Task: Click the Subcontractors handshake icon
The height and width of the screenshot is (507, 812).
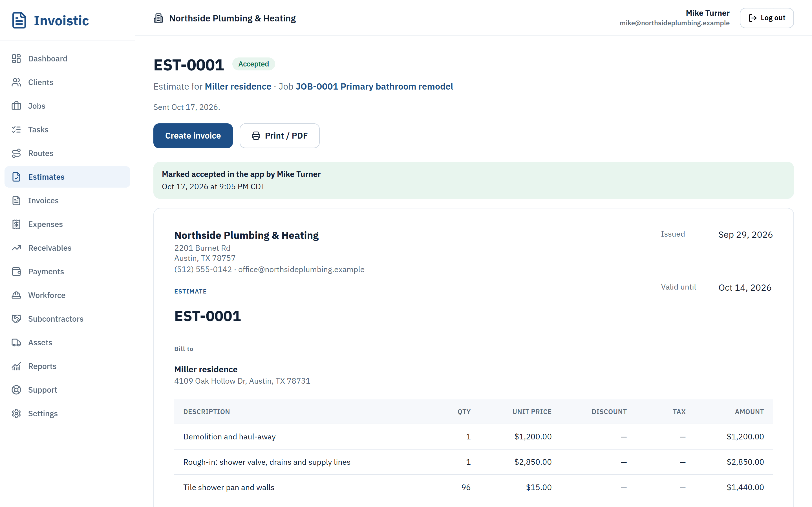Action: 16,319
